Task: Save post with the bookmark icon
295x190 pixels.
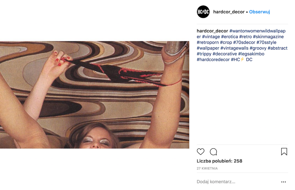Action: coord(284,152)
